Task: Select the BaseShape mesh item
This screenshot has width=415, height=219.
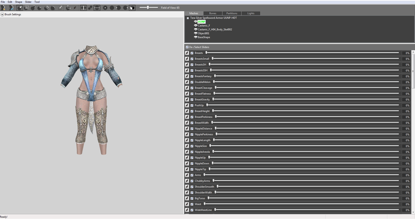Action: [x=204, y=37]
